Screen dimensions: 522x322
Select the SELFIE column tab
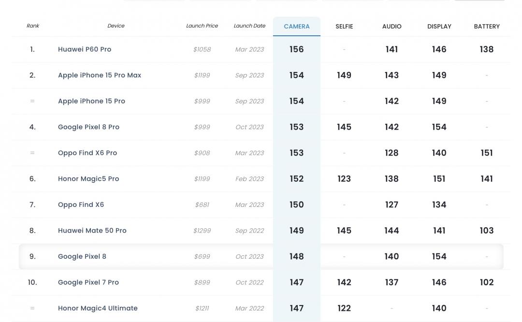[x=344, y=27]
